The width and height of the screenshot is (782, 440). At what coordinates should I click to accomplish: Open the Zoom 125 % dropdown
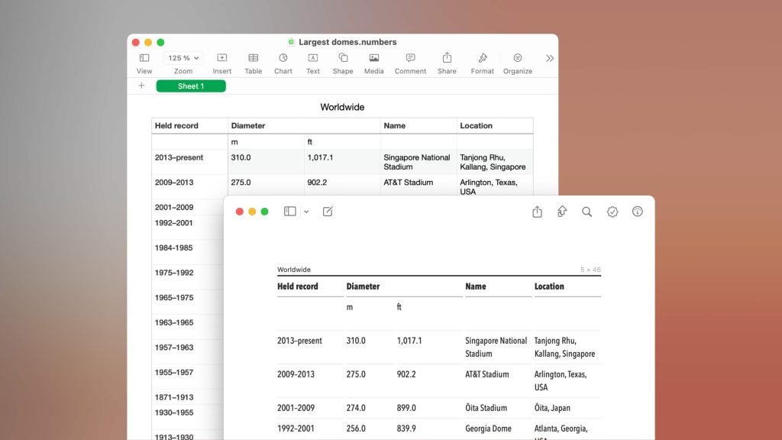pos(183,58)
